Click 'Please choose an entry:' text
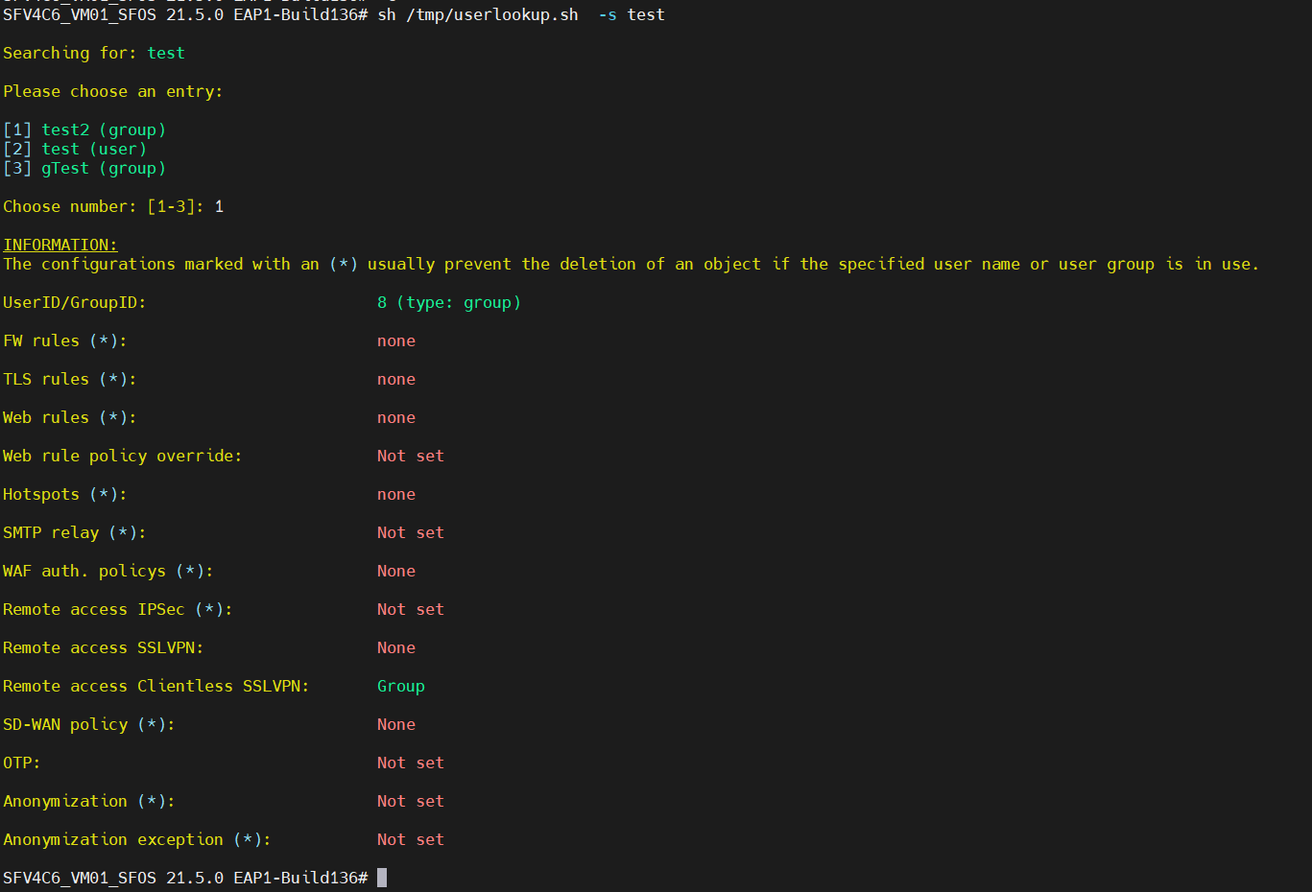The width and height of the screenshot is (1312, 892). click(x=113, y=91)
